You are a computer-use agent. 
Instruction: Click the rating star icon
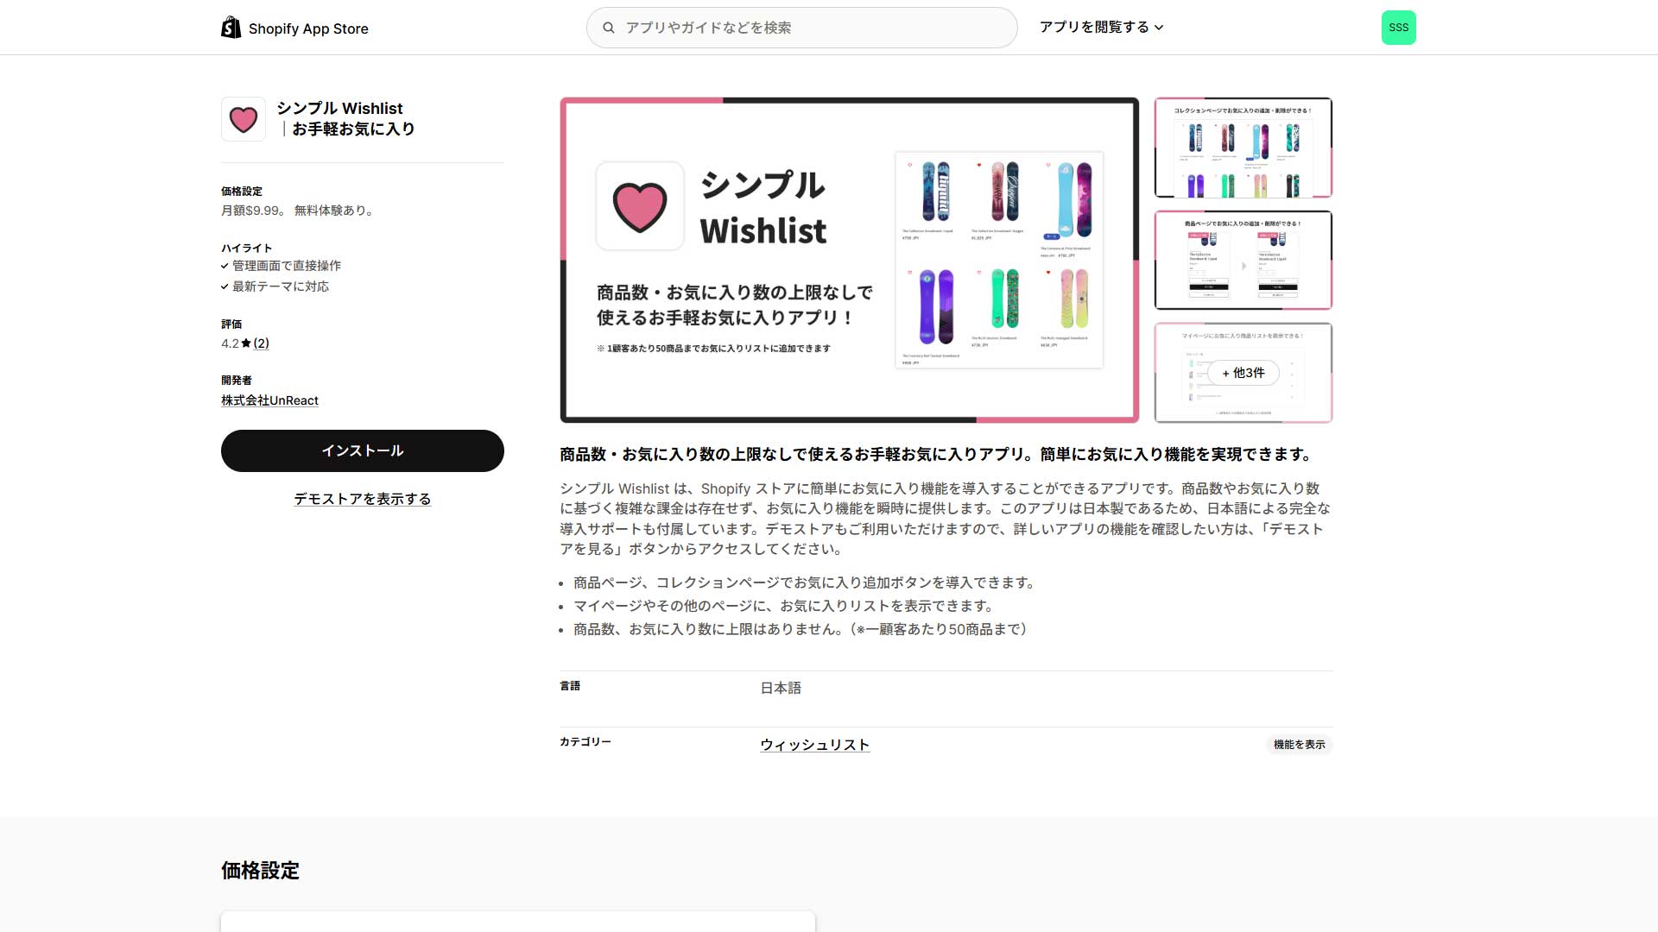click(x=246, y=343)
